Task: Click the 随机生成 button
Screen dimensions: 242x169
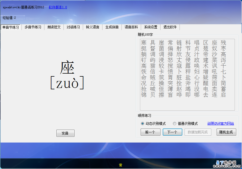Action: click(226, 132)
